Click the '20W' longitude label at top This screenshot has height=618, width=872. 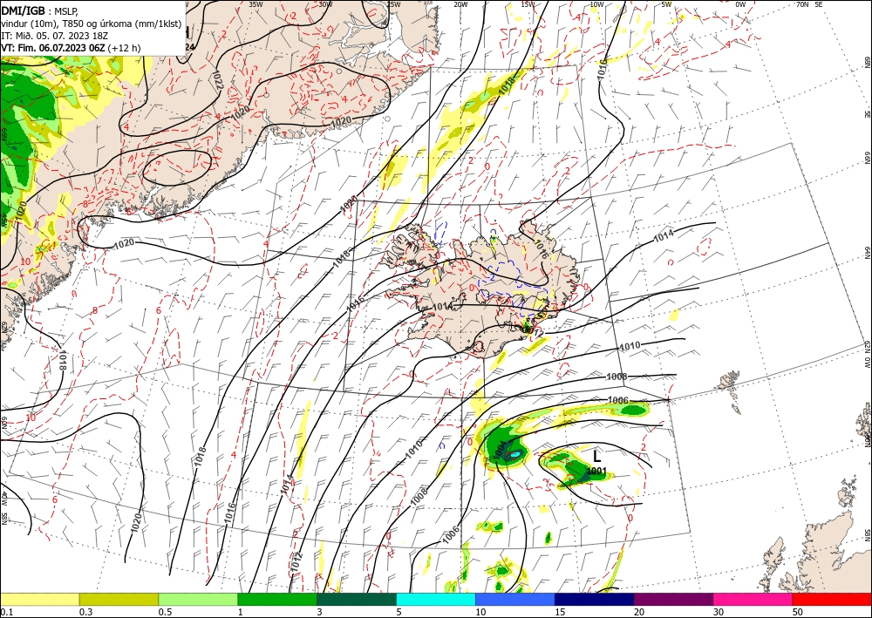coord(460,4)
